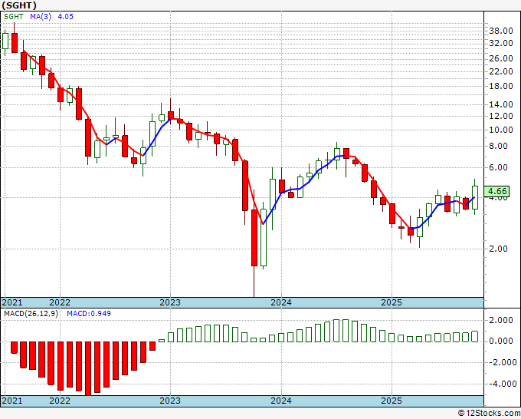Click the 0.000 MACD axis label

click(501, 341)
